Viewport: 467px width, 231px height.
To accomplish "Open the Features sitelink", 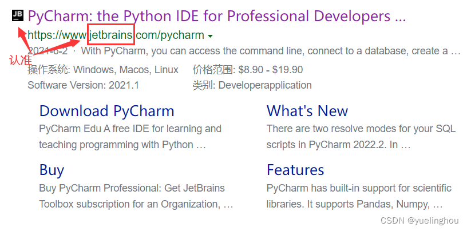I will [295, 170].
